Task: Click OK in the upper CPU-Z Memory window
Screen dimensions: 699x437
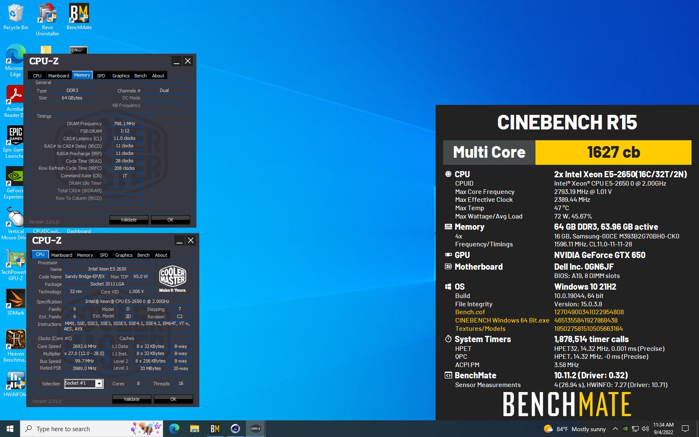Action: (x=171, y=220)
